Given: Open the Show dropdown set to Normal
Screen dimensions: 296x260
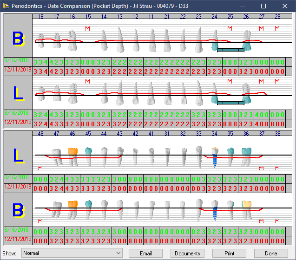Looking at the screenshot, I should coord(72,253).
